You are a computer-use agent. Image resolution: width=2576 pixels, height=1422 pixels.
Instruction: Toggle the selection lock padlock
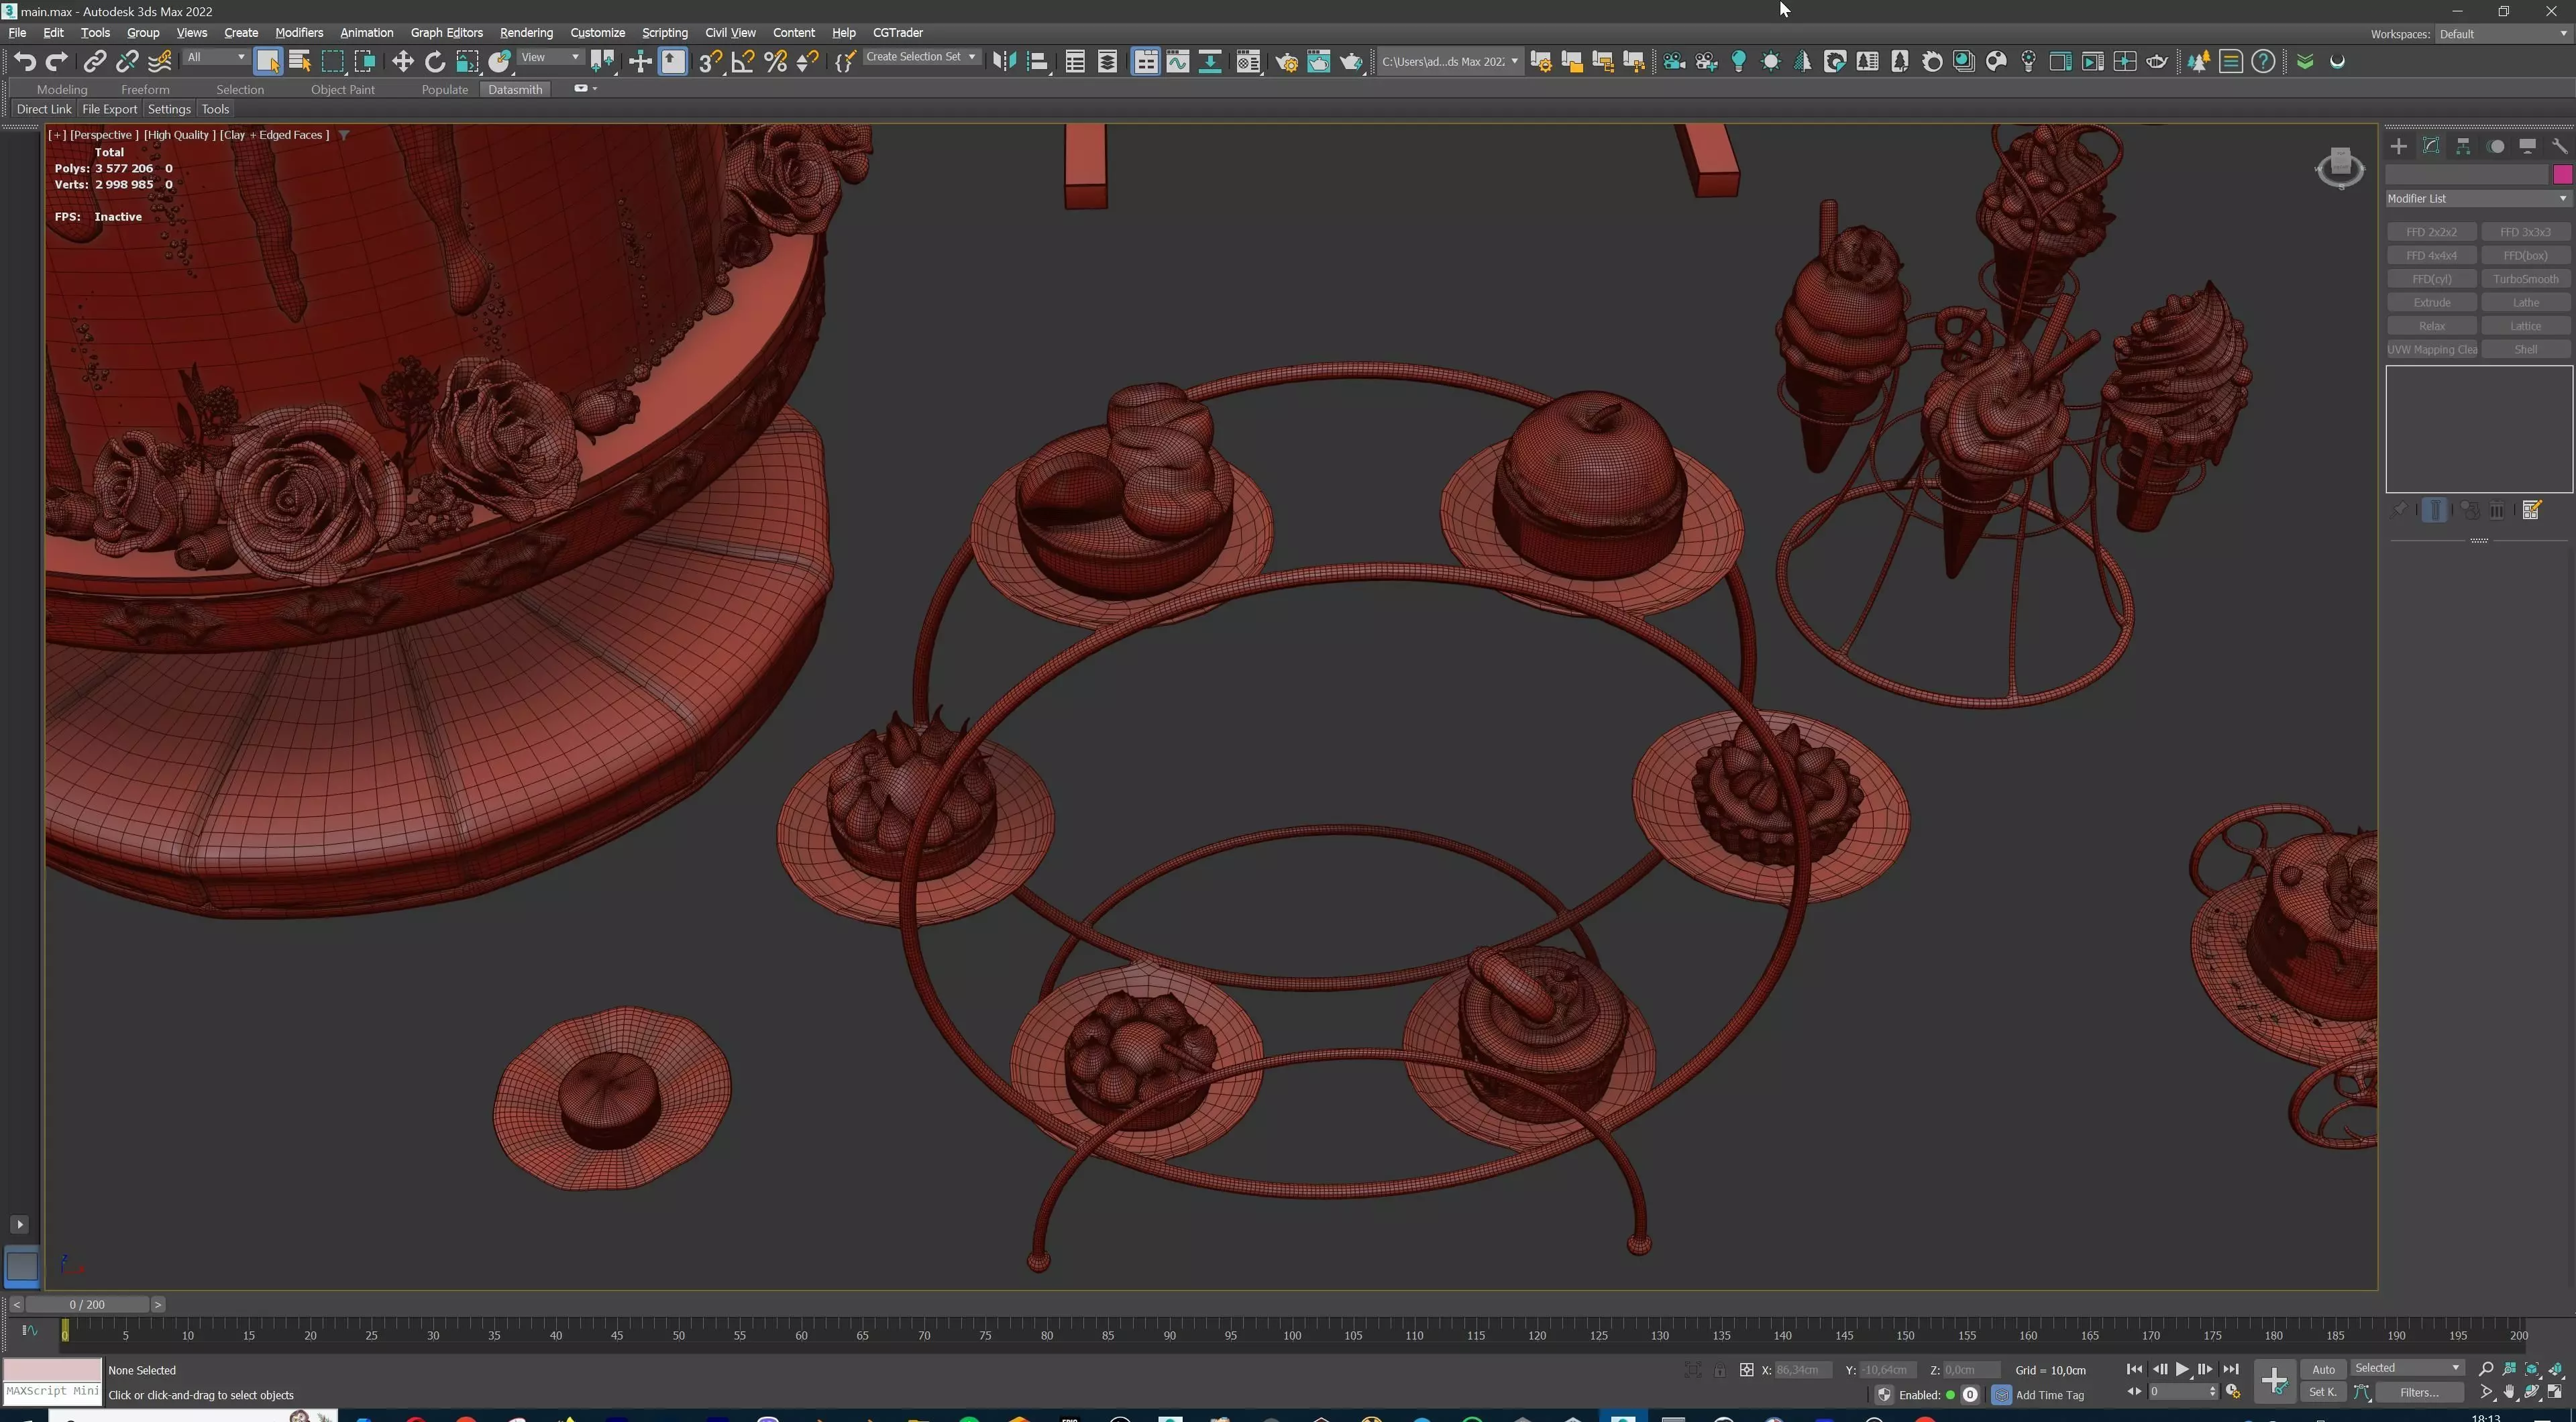click(x=1719, y=1370)
